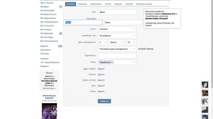Open the Освіта tab
213x119 pixels.
[108, 4]
